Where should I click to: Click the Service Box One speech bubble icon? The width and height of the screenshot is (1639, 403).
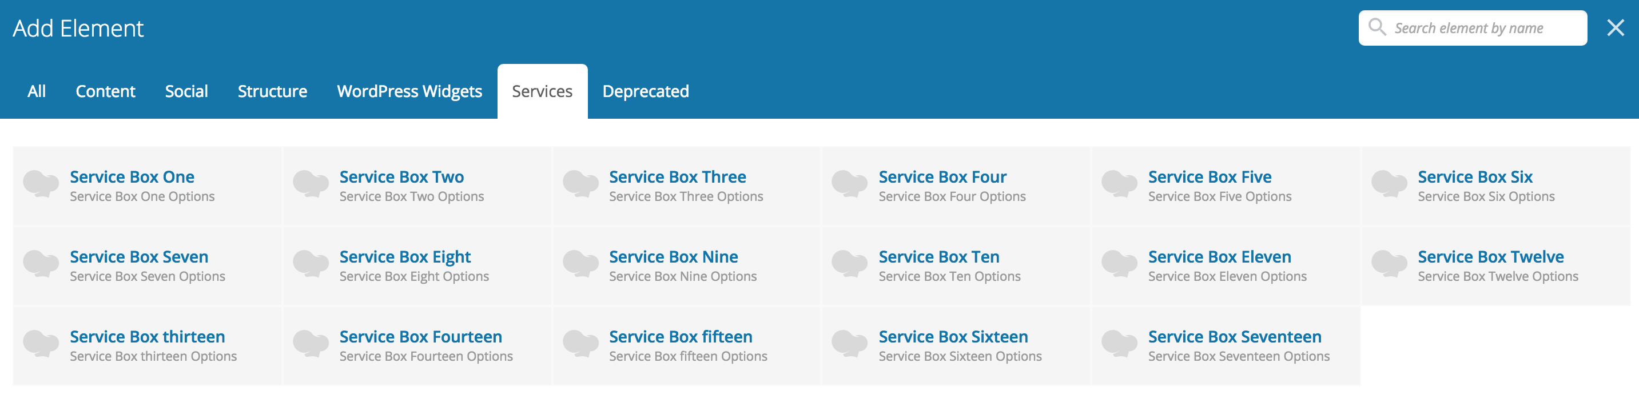tap(41, 184)
